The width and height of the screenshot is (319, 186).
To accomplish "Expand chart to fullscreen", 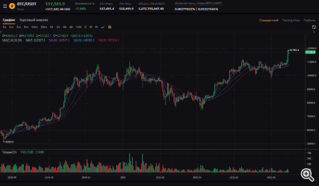I will click(314, 27).
